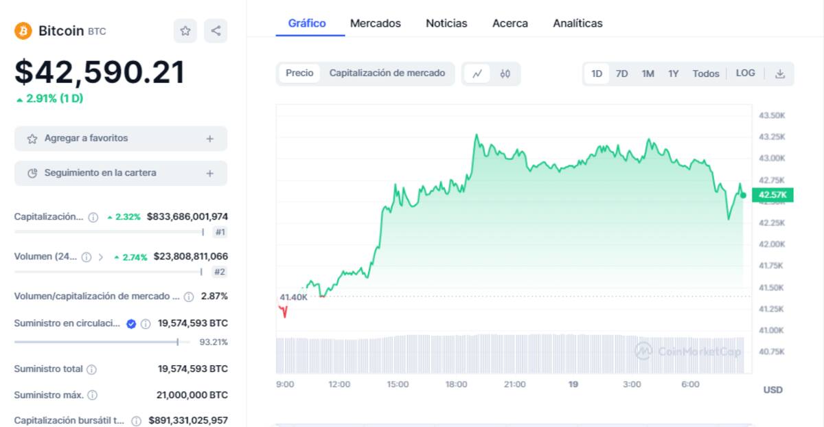Screen dimensions: 824x427
Task: Expand Agregar a favoritos with plus
Action: (x=209, y=139)
